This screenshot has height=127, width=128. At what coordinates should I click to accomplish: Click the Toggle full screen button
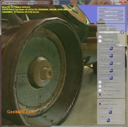(x=111, y=12)
